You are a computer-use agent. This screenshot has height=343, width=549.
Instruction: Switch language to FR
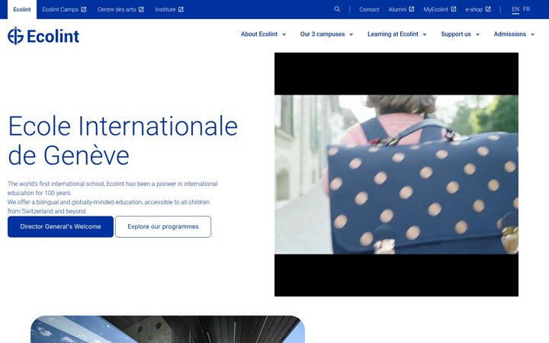(x=526, y=9)
